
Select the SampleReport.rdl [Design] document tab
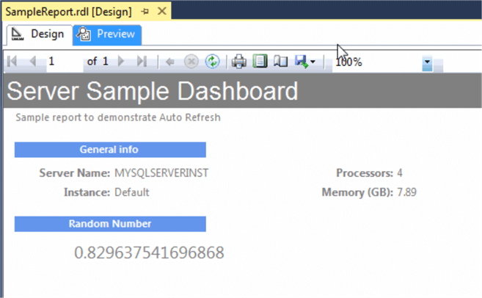(68, 12)
